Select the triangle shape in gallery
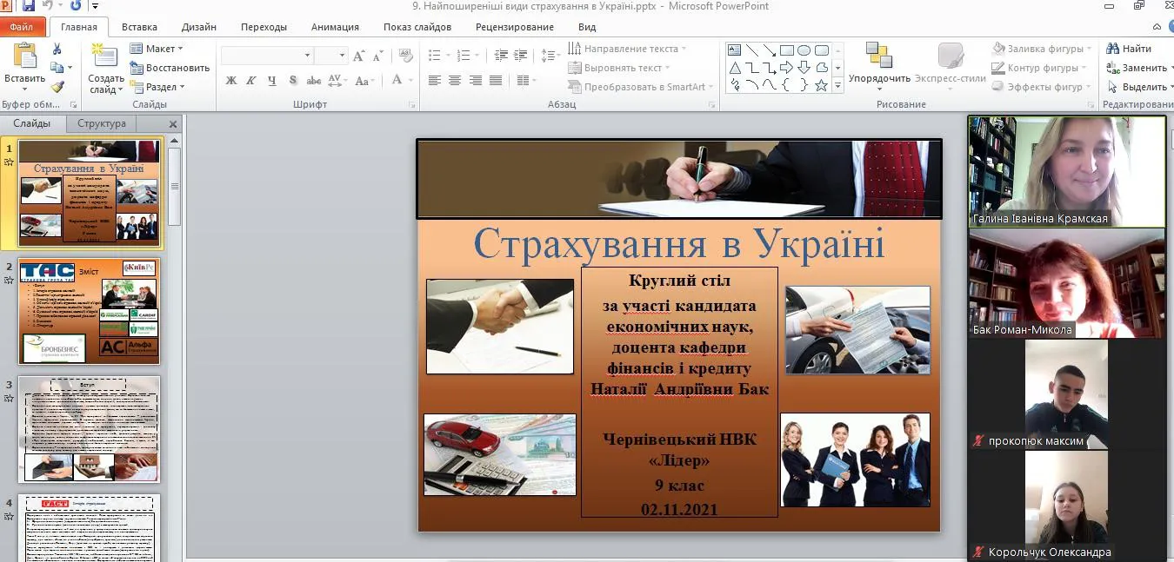This screenshot has width=1174, height=562. [x=735, y=68]
